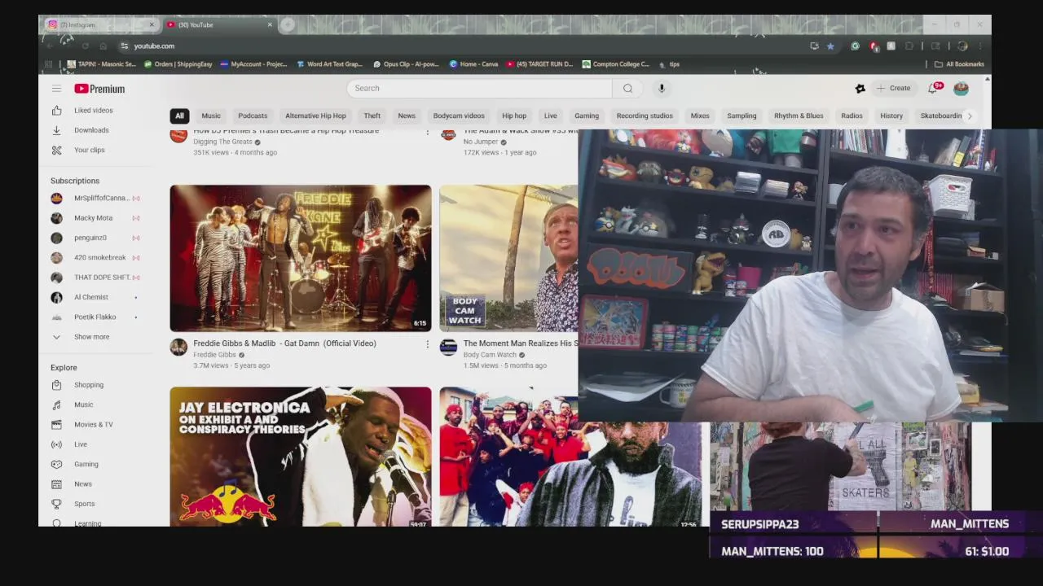Close the Instagram browser tab
1043x586 pixels.
click(151, 24)
